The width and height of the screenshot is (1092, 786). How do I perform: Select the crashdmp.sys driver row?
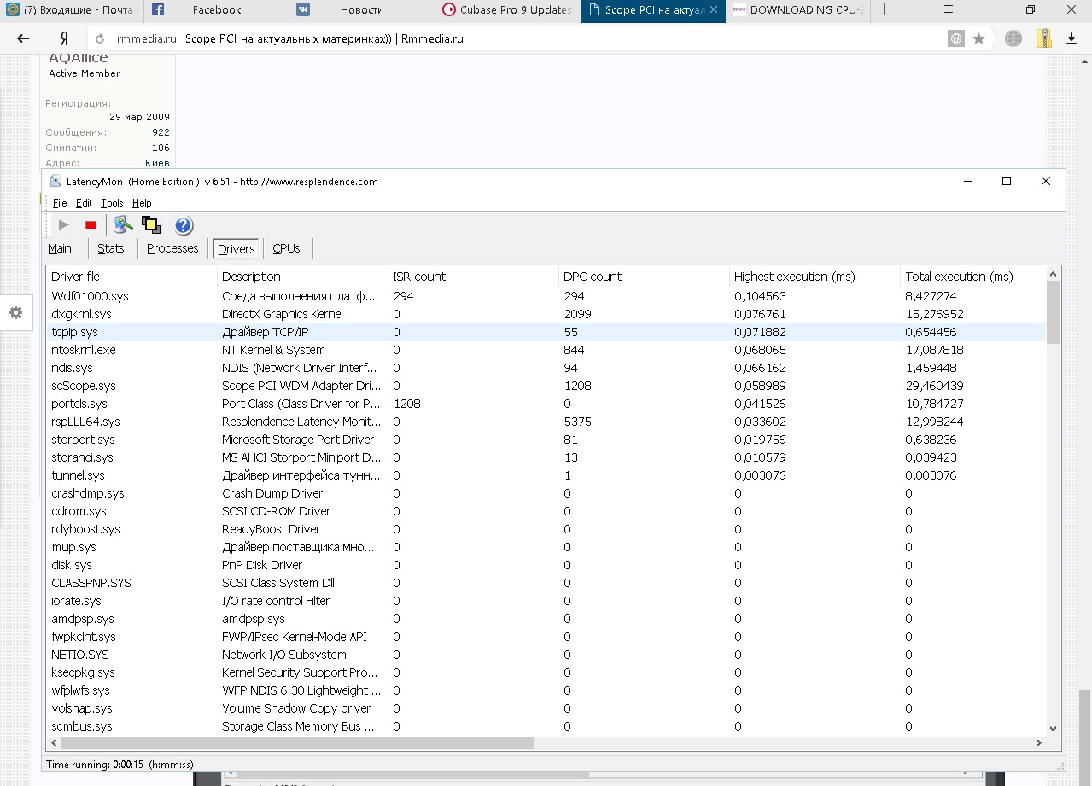(546, 493)
